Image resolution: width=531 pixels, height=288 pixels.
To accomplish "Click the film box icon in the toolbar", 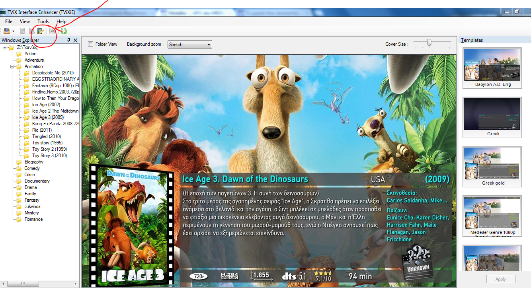I will [x=7, y=31].
